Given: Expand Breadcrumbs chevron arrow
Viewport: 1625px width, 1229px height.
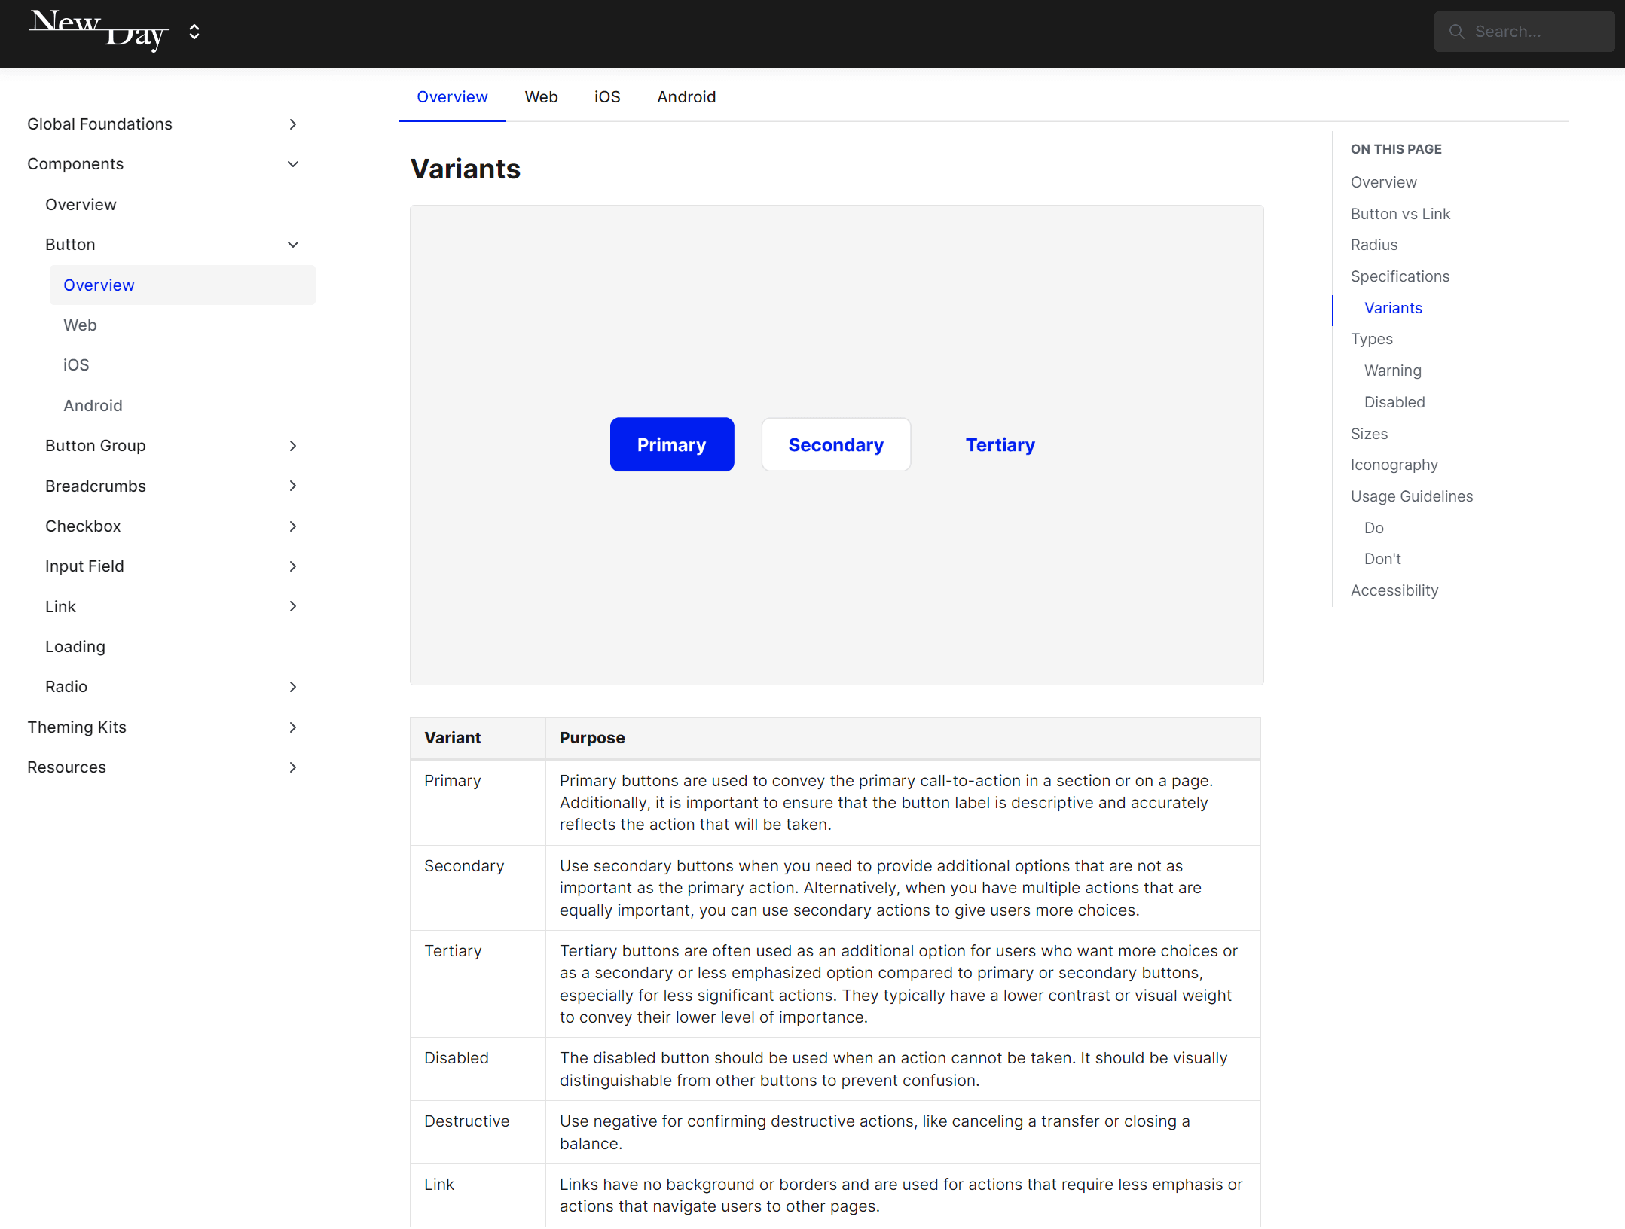Looking at the screenshot, I should point(293,486).
